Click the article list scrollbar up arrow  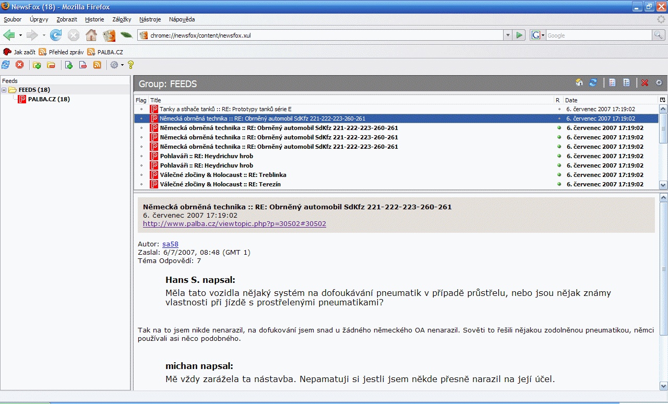pyautogui.click(x=663, y=109)
